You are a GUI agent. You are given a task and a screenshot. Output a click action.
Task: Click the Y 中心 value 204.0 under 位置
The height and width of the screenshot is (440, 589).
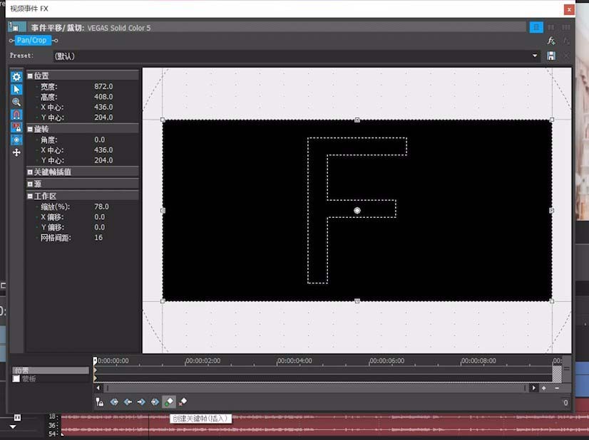point(103,117)
